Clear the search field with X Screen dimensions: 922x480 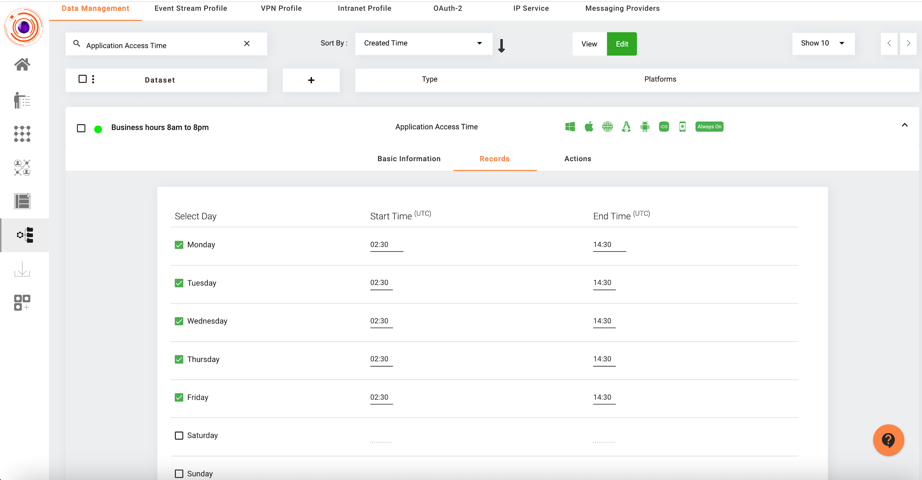click(247, 43)
